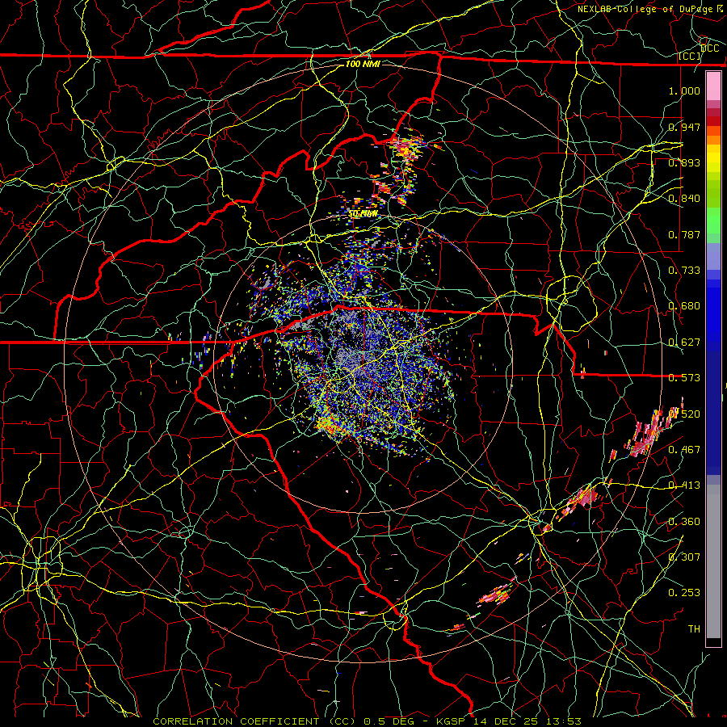Click the 0.680 legend value
The image size is (727, 727).
(684, 306)
